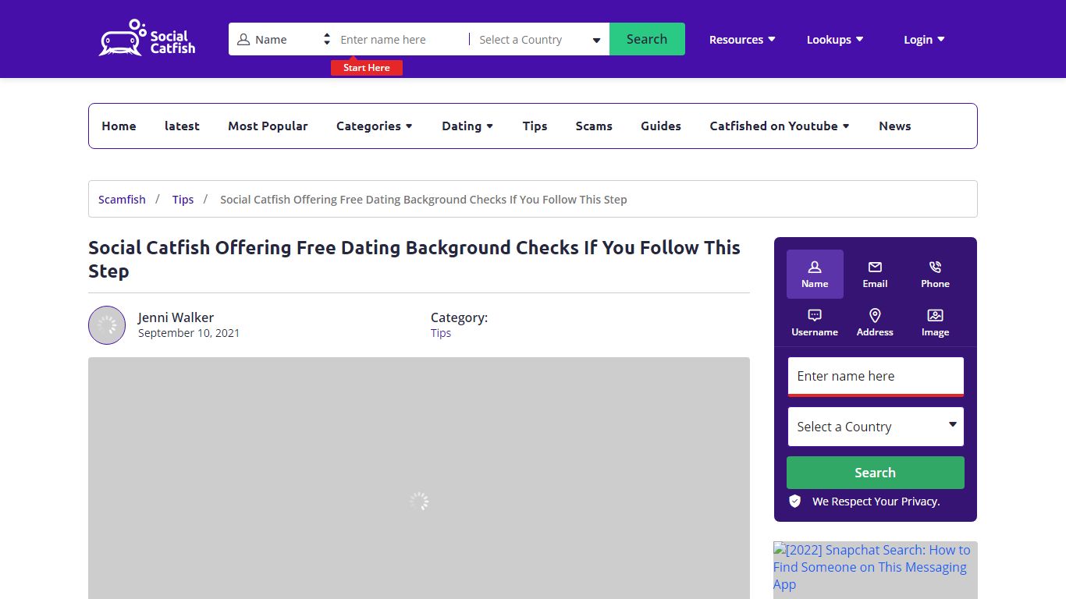The height and width of the screenshot is (599, 1066).
Task: Expand the Login menu
Action: pos(924,40)
